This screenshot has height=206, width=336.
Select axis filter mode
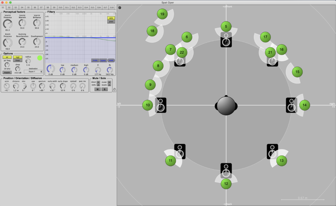111,18
